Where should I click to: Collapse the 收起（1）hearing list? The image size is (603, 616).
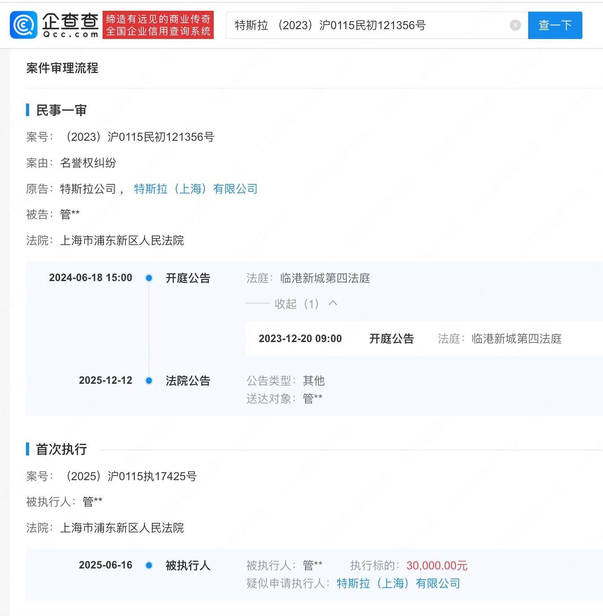pyautogui.click(x=296, y=304)
